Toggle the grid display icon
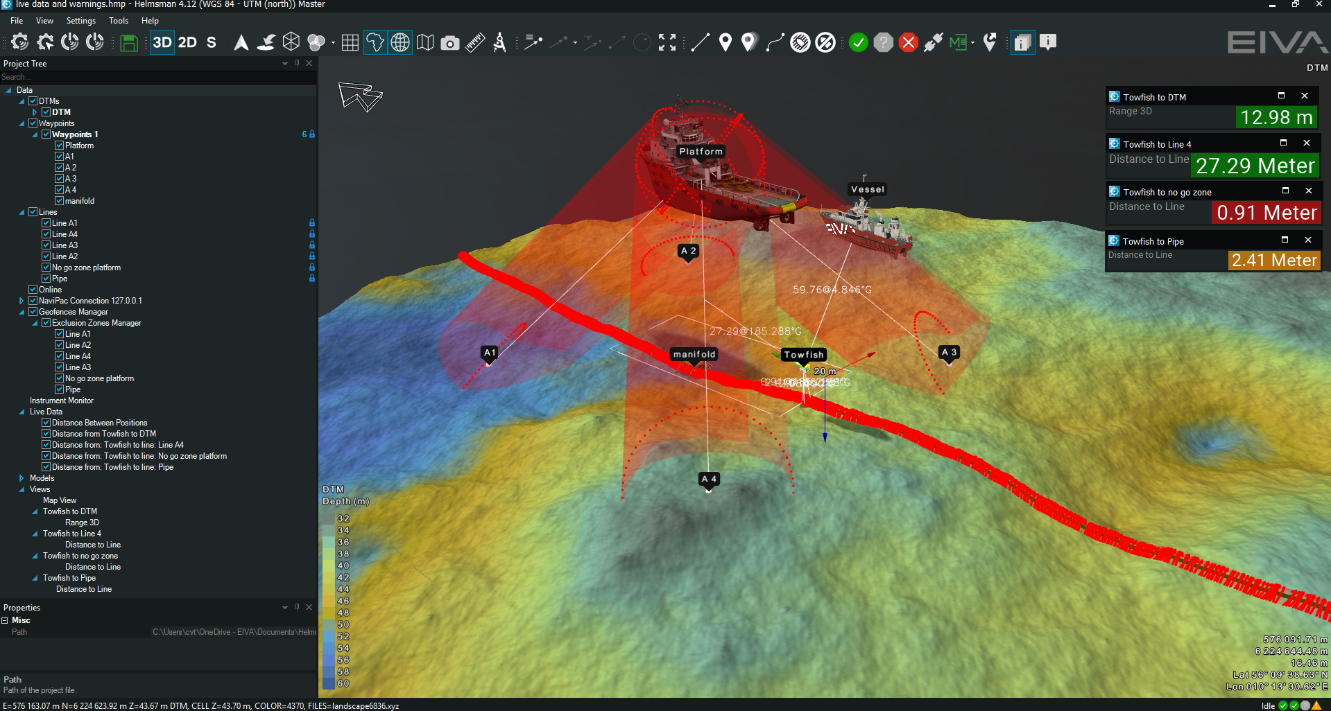1331x711 pixels. (350, 43)
